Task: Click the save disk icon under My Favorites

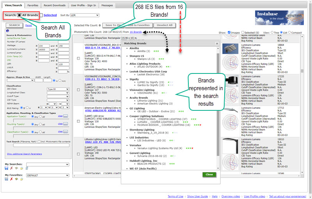Action: pyautogui.click(x=6, y=179)
